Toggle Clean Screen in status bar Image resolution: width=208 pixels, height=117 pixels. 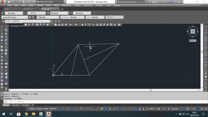[x=202, y=109]
